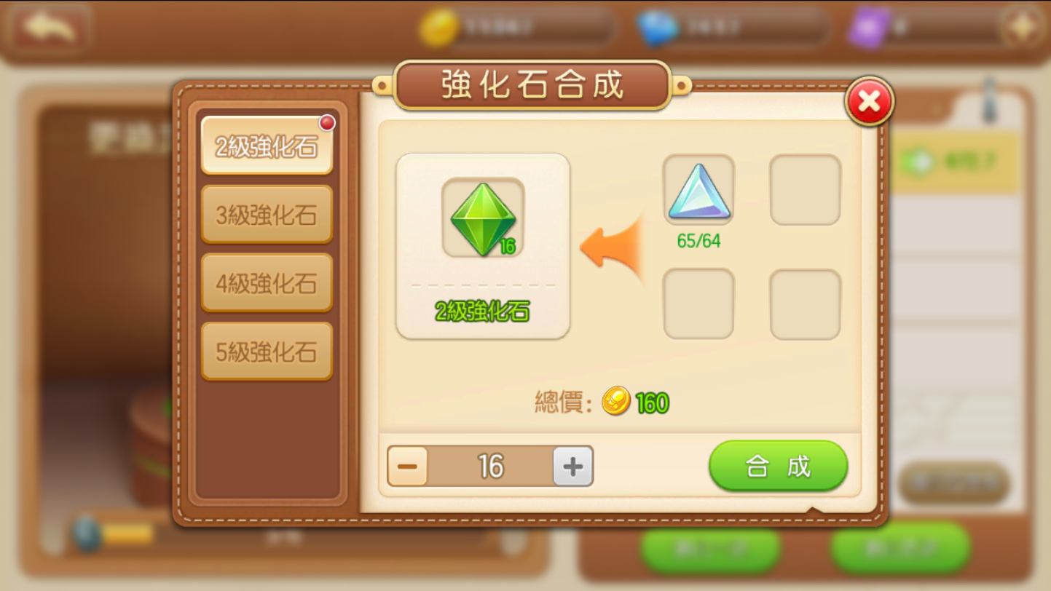Tap the gold coin currency icon at top
The height and width of the screenshot is (591, 1051).
click(x=439, y=28)
